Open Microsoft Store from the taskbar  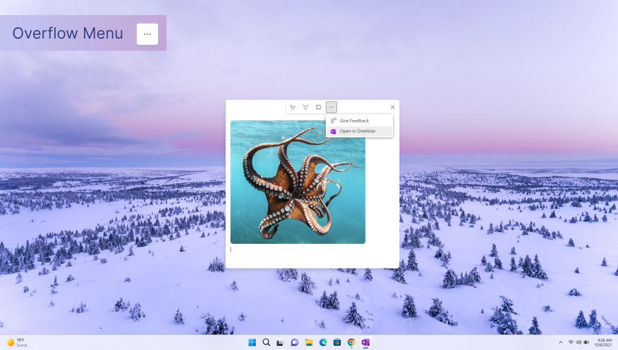(337, 343)
